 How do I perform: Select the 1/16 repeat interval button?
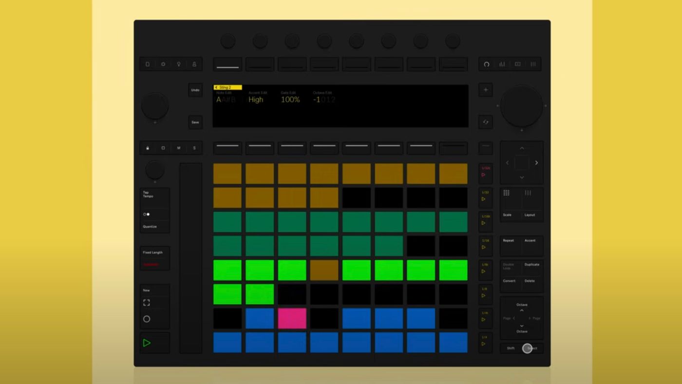485,244
